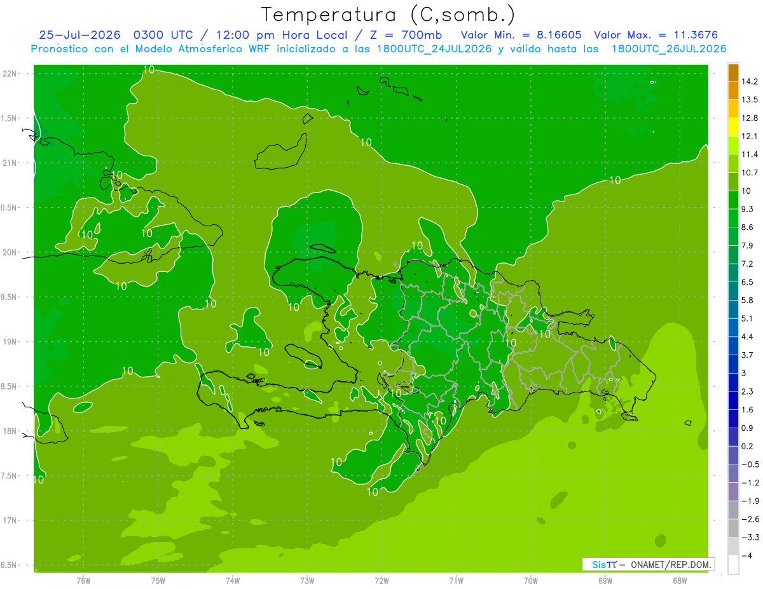Viewport: 763px width, 589px height.
Task: Click the legend value '10.7'
Action: tap(750, 173)
